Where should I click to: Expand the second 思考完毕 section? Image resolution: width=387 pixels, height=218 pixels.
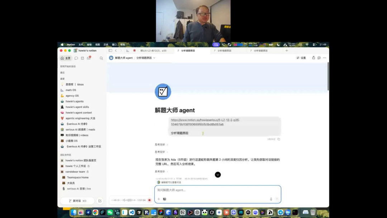(x=161, y=152)
